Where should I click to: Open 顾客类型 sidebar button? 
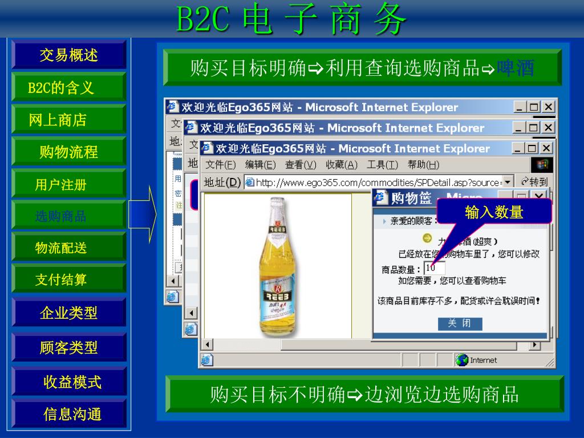(69, 347)
